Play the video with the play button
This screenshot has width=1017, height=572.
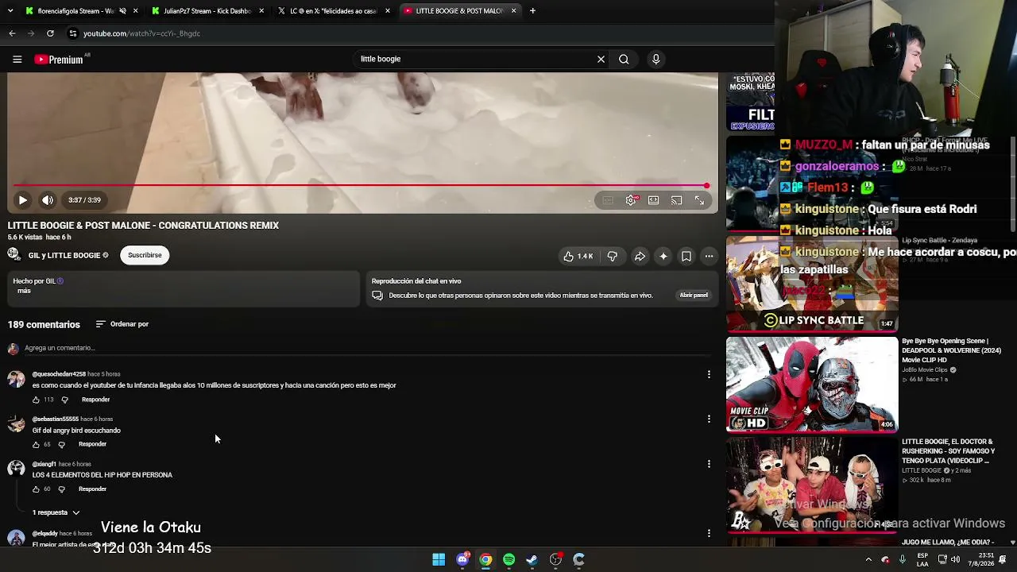(23, 200)
